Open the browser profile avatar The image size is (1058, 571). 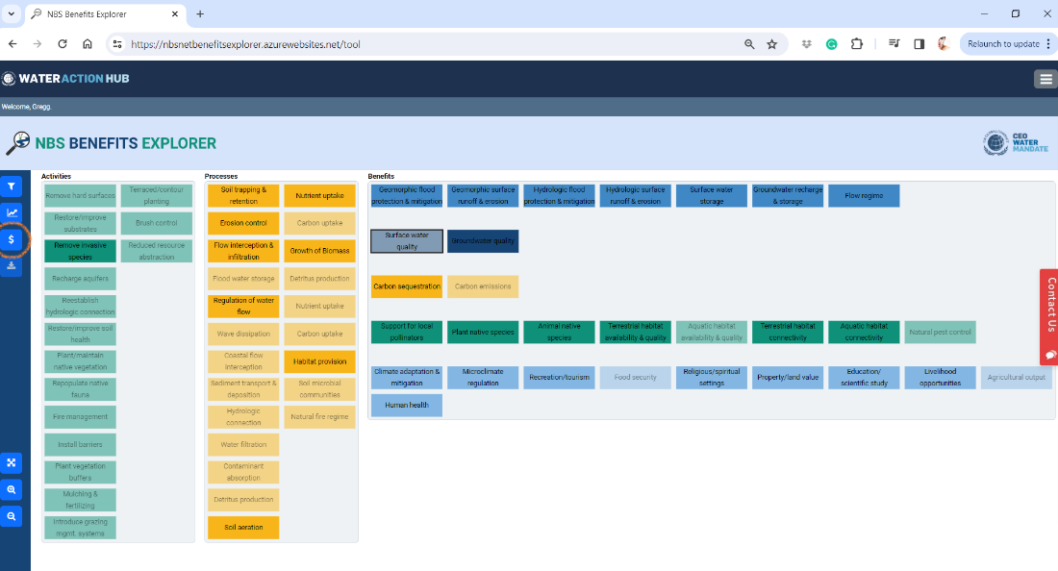coord(944,44)
